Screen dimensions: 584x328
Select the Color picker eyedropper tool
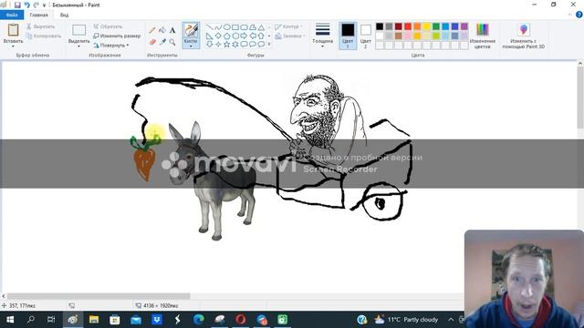click(162, 42)
